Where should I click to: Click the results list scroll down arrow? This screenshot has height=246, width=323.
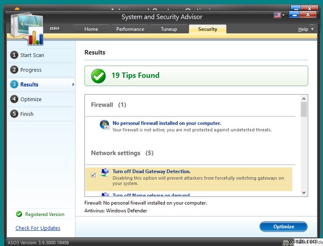coord(304,193)
